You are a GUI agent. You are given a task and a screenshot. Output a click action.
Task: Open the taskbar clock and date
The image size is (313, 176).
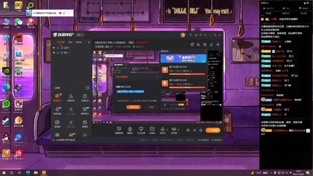coord(298,173)
